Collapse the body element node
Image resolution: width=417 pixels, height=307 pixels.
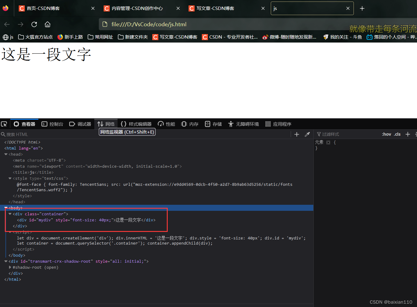click(x=6, y=208)
